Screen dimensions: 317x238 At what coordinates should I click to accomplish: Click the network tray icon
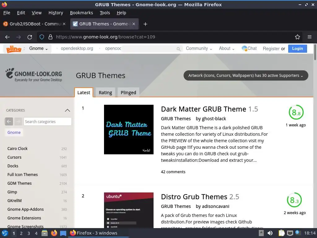point(290,233)
